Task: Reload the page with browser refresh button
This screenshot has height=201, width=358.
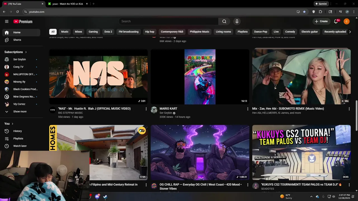Action: [18, 12]
